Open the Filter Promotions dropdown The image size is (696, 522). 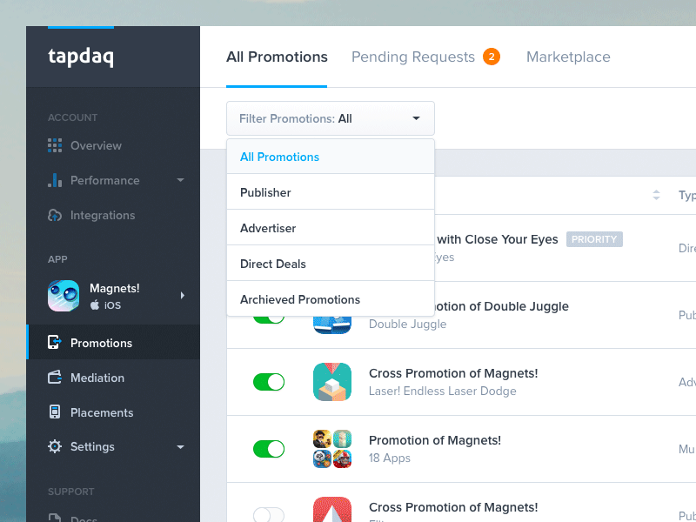pos(331,118)
